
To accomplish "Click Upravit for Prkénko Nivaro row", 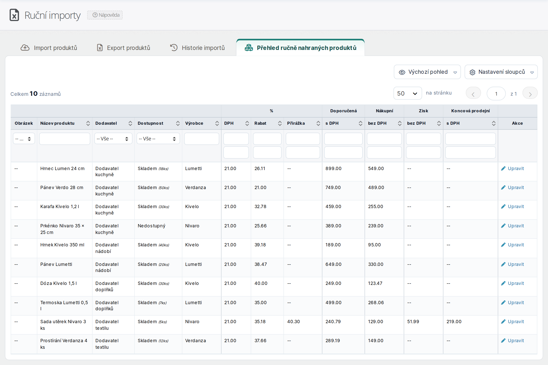I will click(x=512, y=226).
